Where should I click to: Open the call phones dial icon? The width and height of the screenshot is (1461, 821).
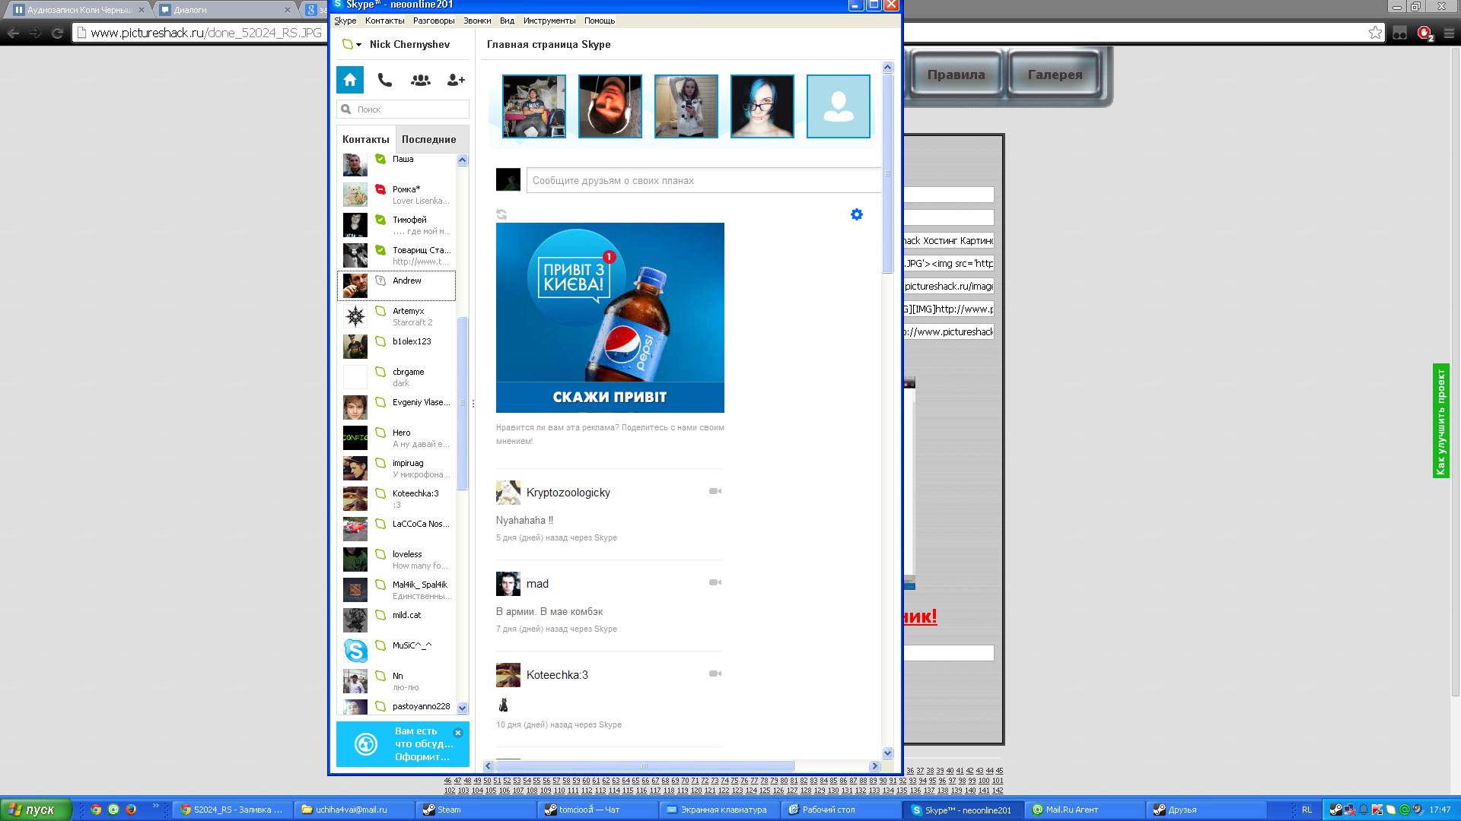385,80
